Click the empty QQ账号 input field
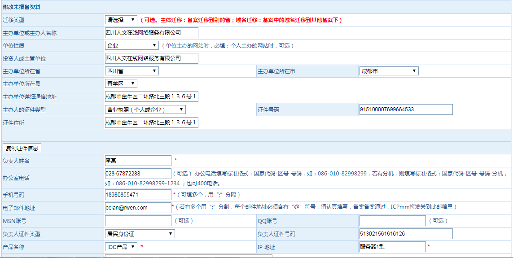 pos(392,221)
